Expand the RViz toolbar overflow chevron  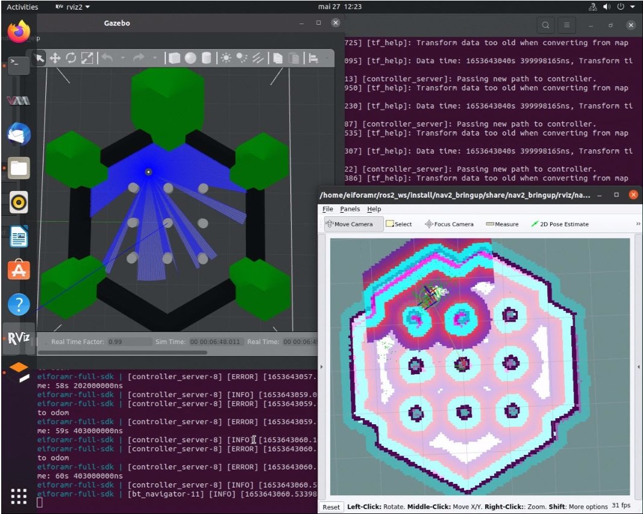pos(638,224)
